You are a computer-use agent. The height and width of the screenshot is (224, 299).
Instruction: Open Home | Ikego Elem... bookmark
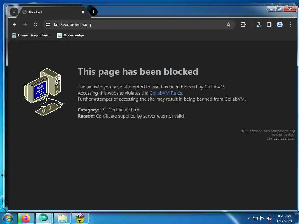coord(32,35)
